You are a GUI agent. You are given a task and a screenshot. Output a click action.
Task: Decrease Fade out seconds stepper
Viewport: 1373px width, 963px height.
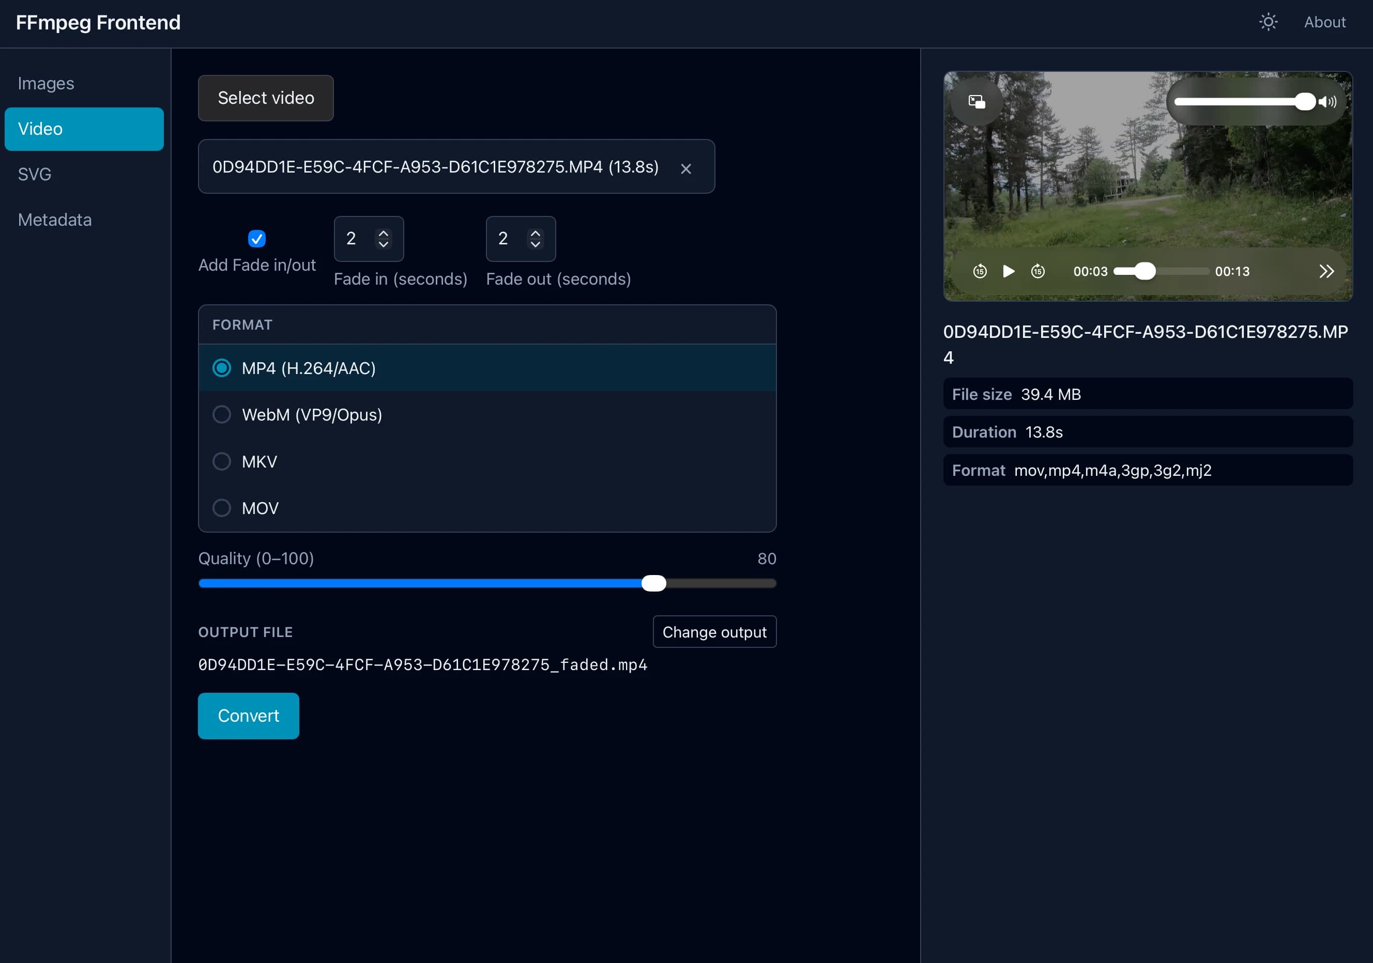click(x=536, y=244)
